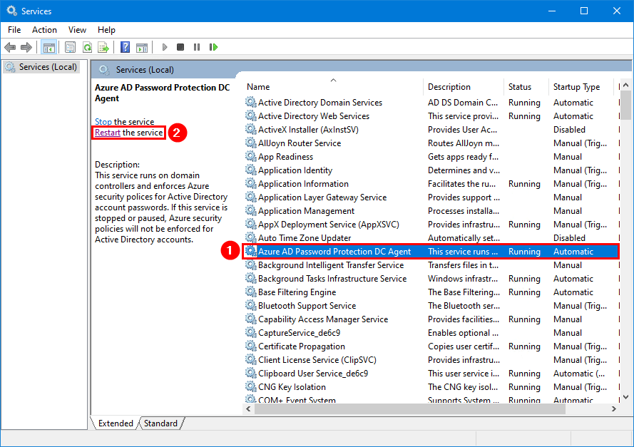The width and height of the screenshot is (634, 447).
Task: Click the Services title bar app icon
Action: [x=11, y=11]
